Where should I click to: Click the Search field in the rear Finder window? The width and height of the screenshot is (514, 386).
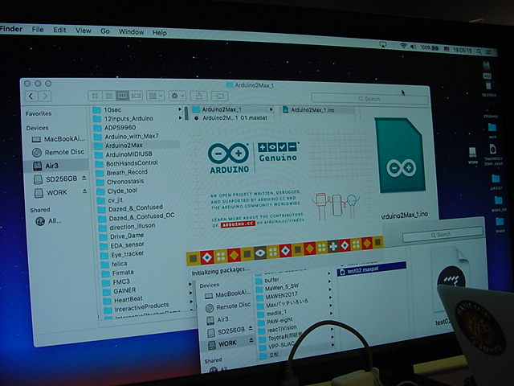pos(443,234)
